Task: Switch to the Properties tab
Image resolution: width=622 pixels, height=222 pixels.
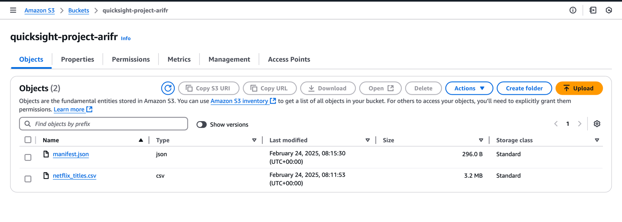Action: (77, 59)
